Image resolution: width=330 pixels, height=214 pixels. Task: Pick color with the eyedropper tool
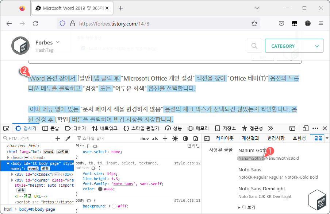click(68, 138)
